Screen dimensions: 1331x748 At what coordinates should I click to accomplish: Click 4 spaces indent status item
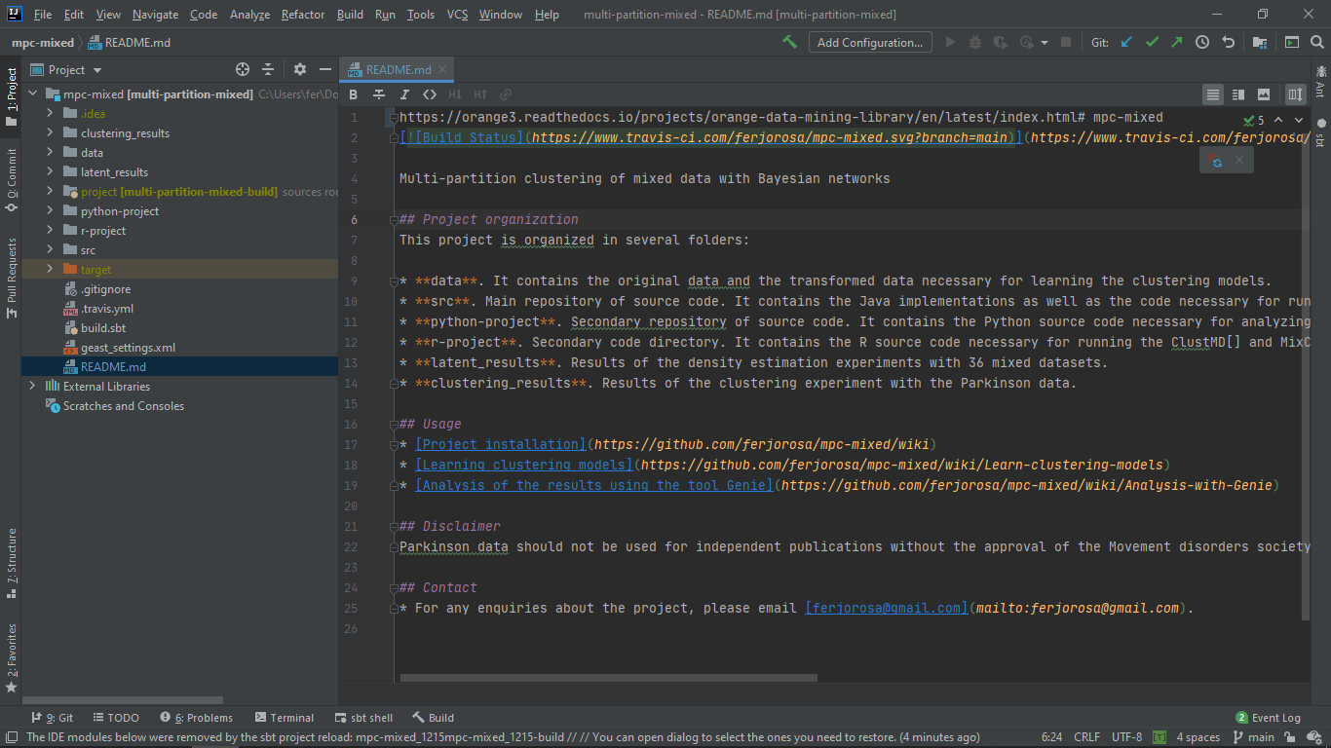click(1198, 737)
